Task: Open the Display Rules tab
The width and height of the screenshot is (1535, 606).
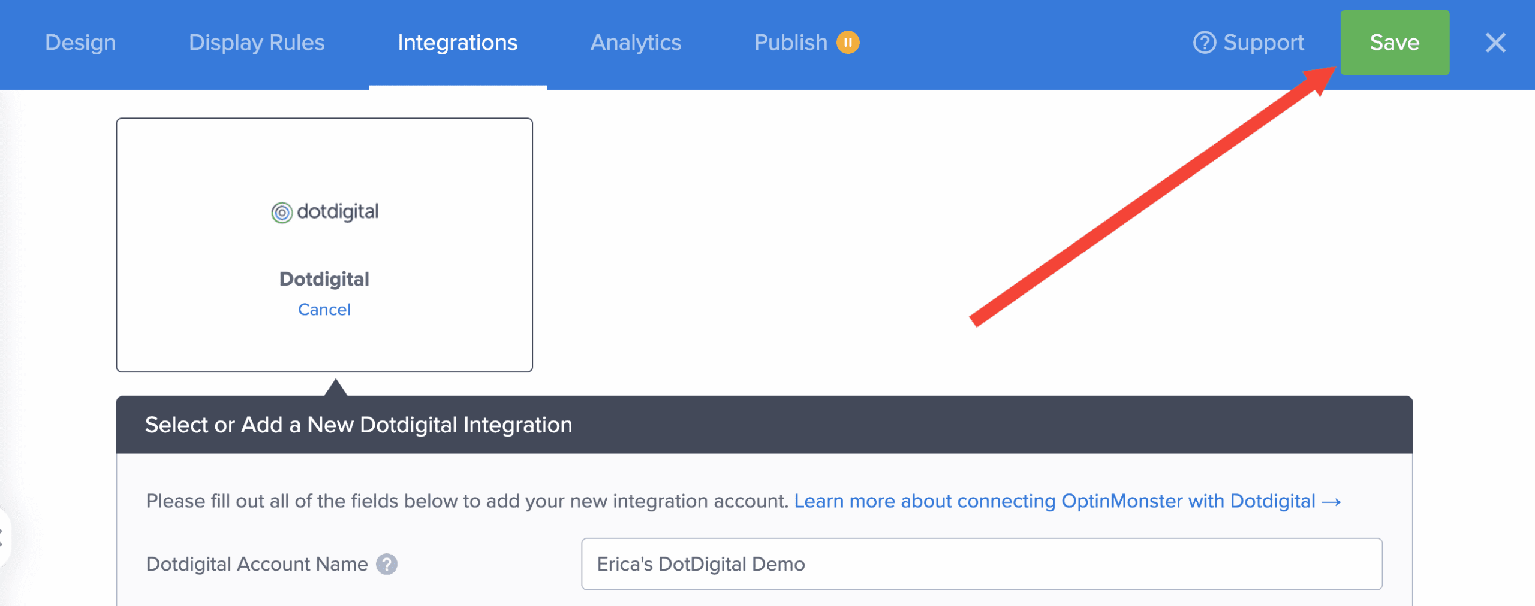Action: [x=257, y=43]
